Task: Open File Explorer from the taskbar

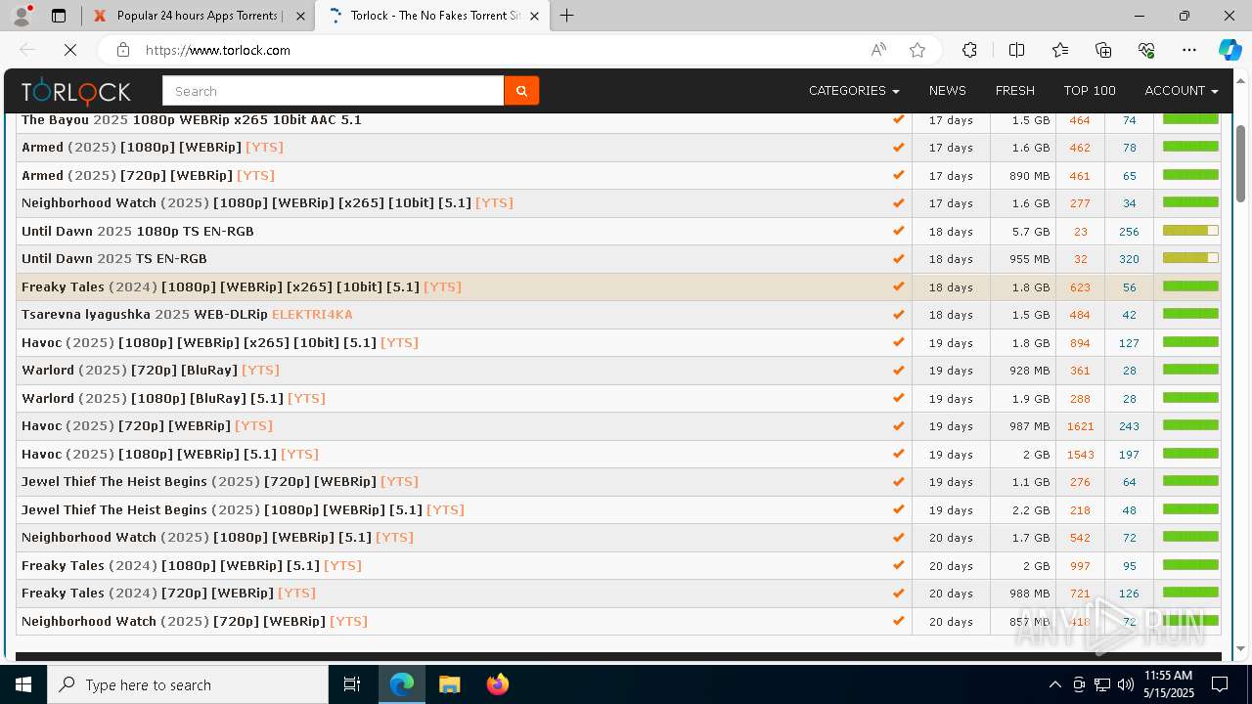Action: pos(449,684)
